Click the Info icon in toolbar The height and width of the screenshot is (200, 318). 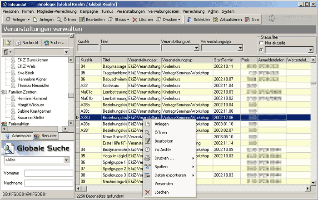[247, 20]
